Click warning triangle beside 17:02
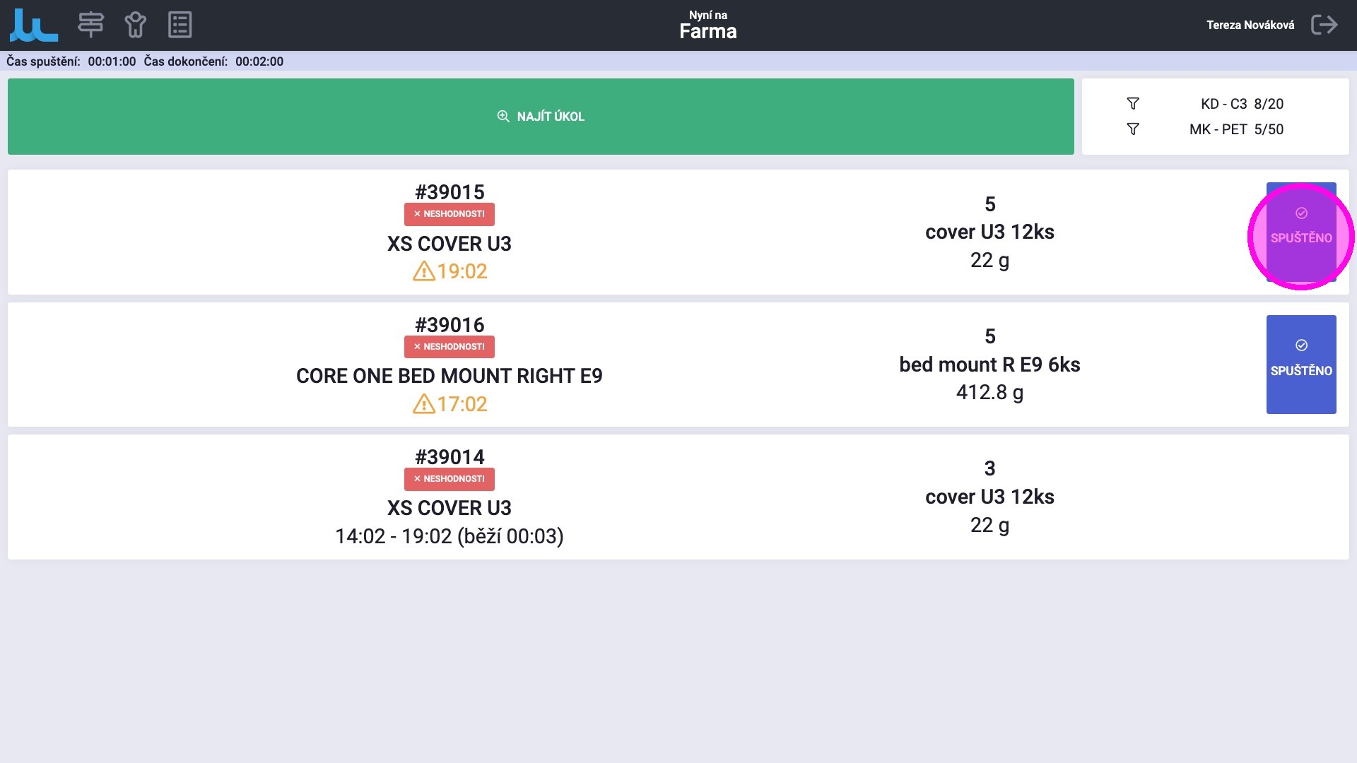This screenshot has height=763, width=1357. click(423, 404)
